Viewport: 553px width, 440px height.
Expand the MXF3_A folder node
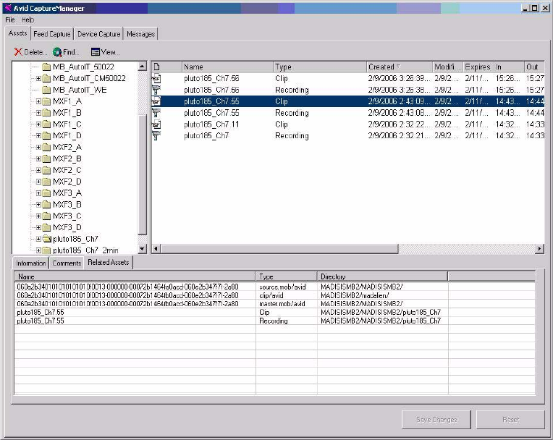coord(38,192)
